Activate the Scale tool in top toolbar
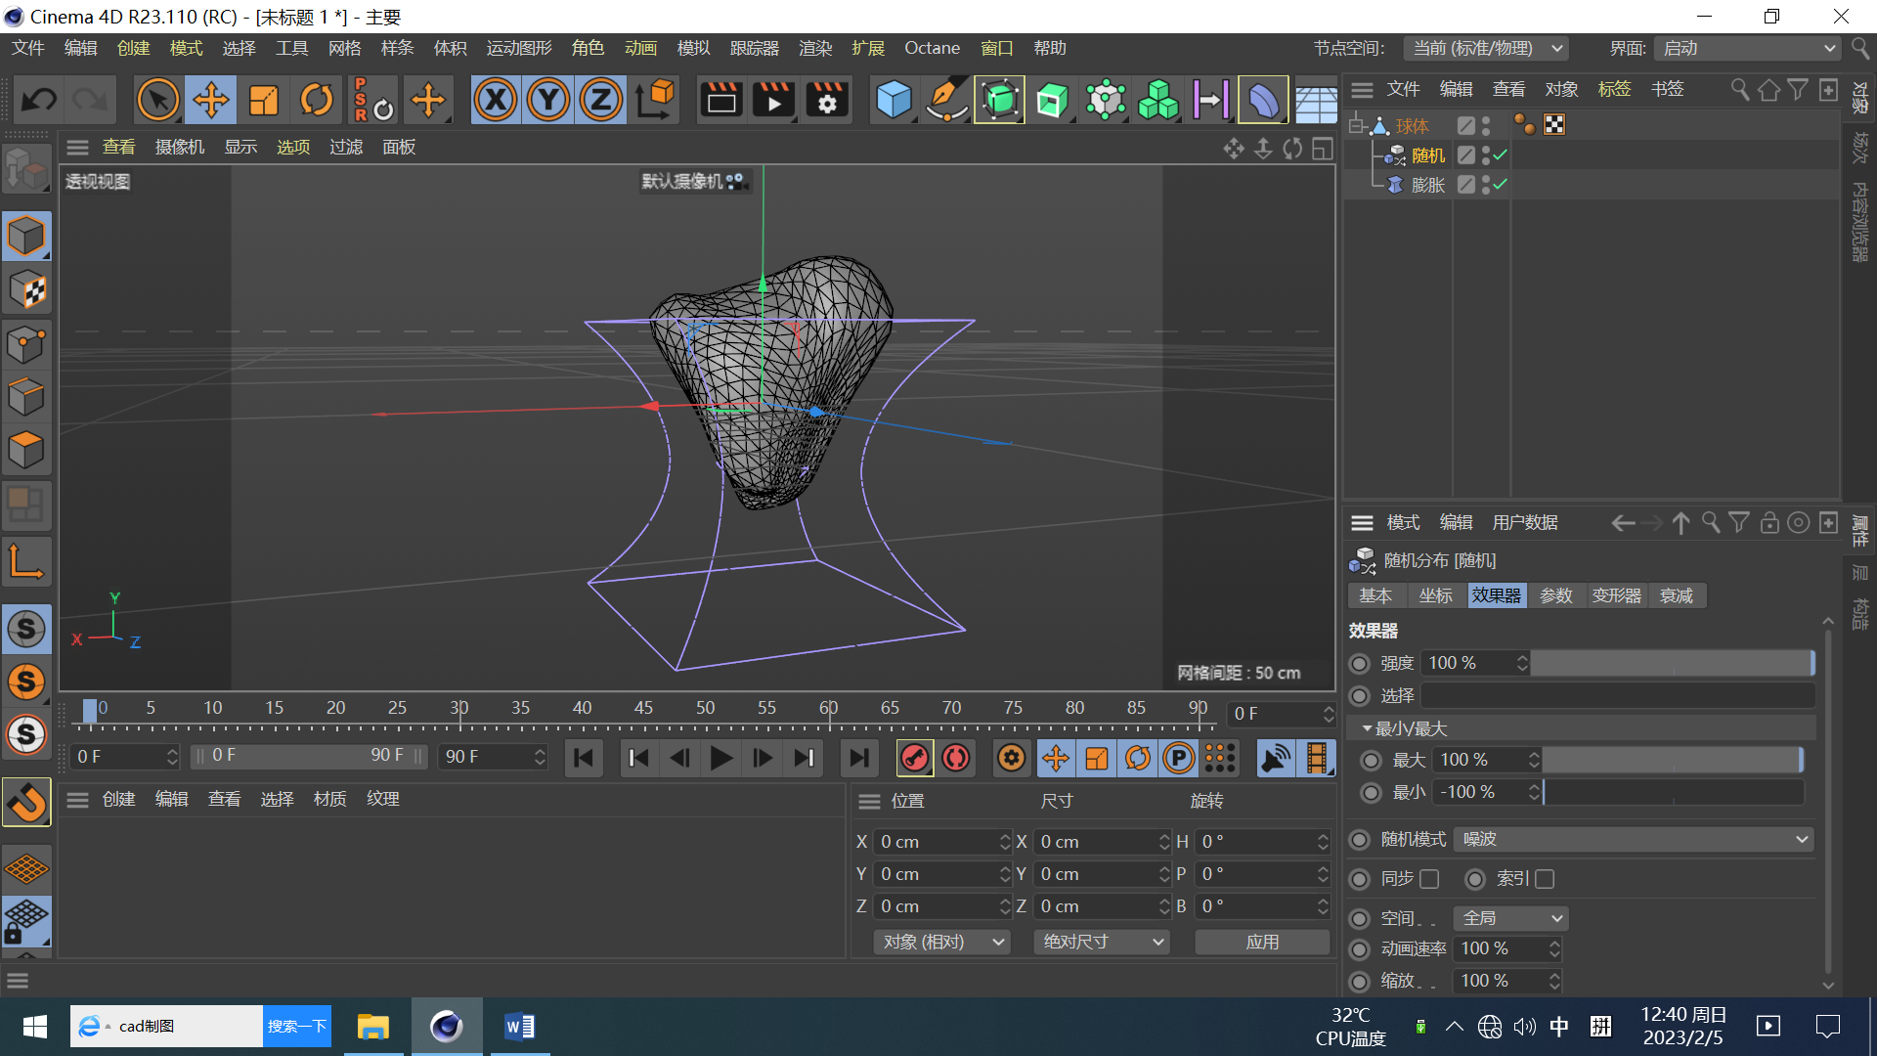The height and width of the screenshot is (1056, 1877). [263, 100]
